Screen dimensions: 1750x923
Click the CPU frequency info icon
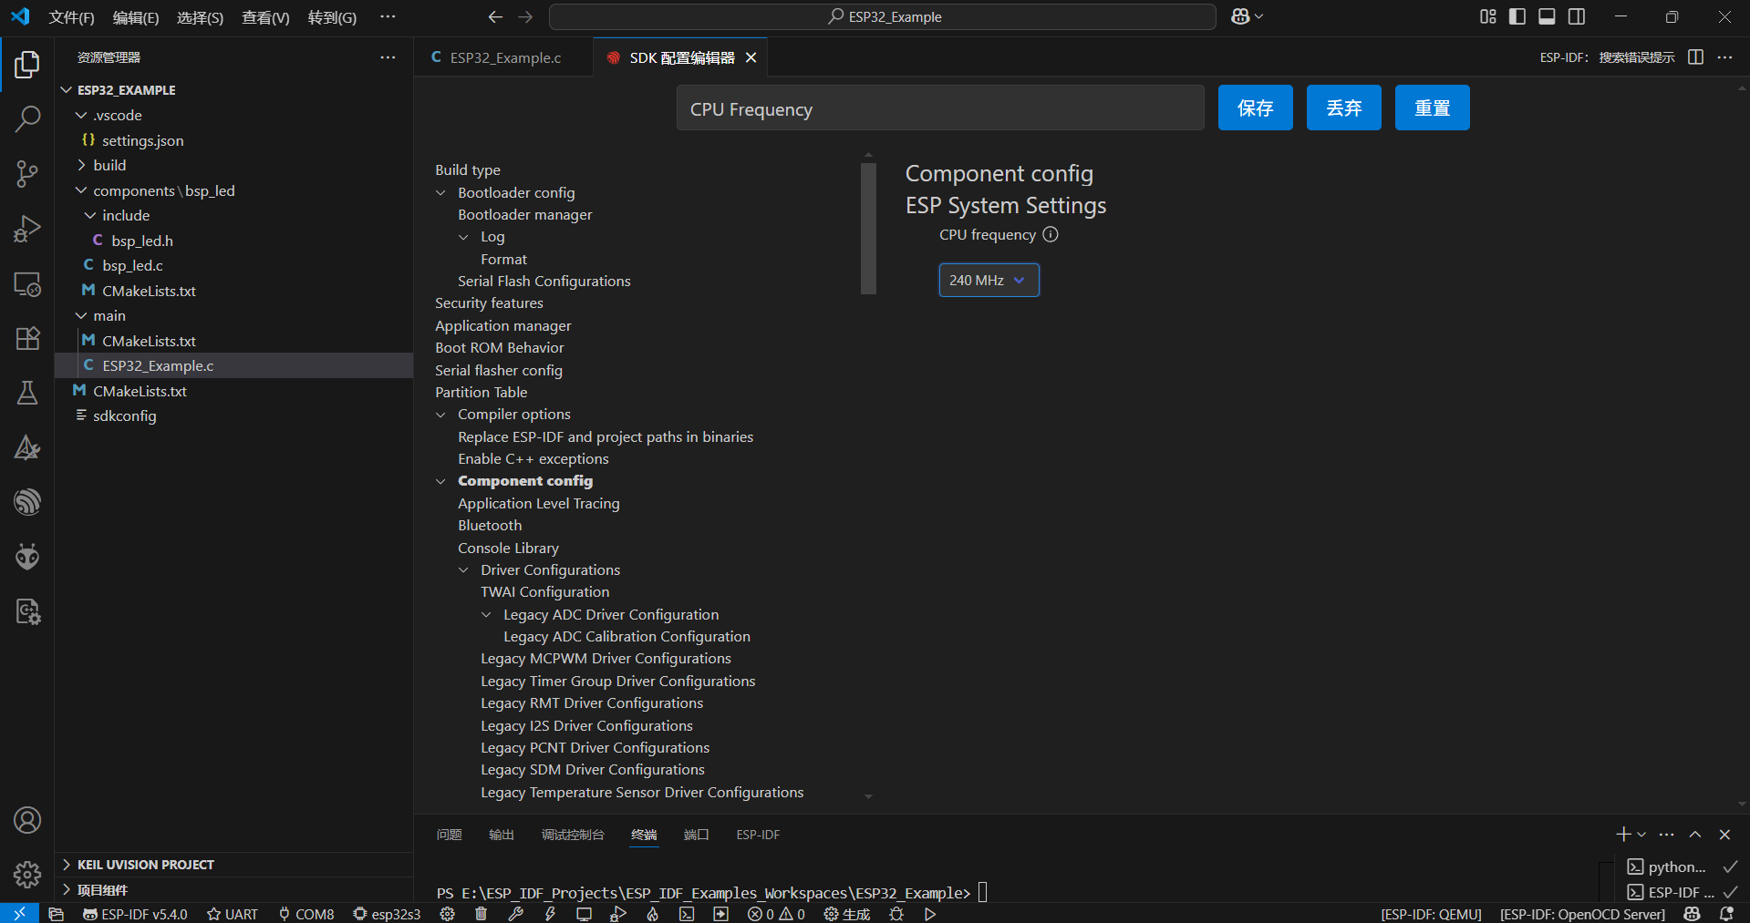coord(1051,234)
